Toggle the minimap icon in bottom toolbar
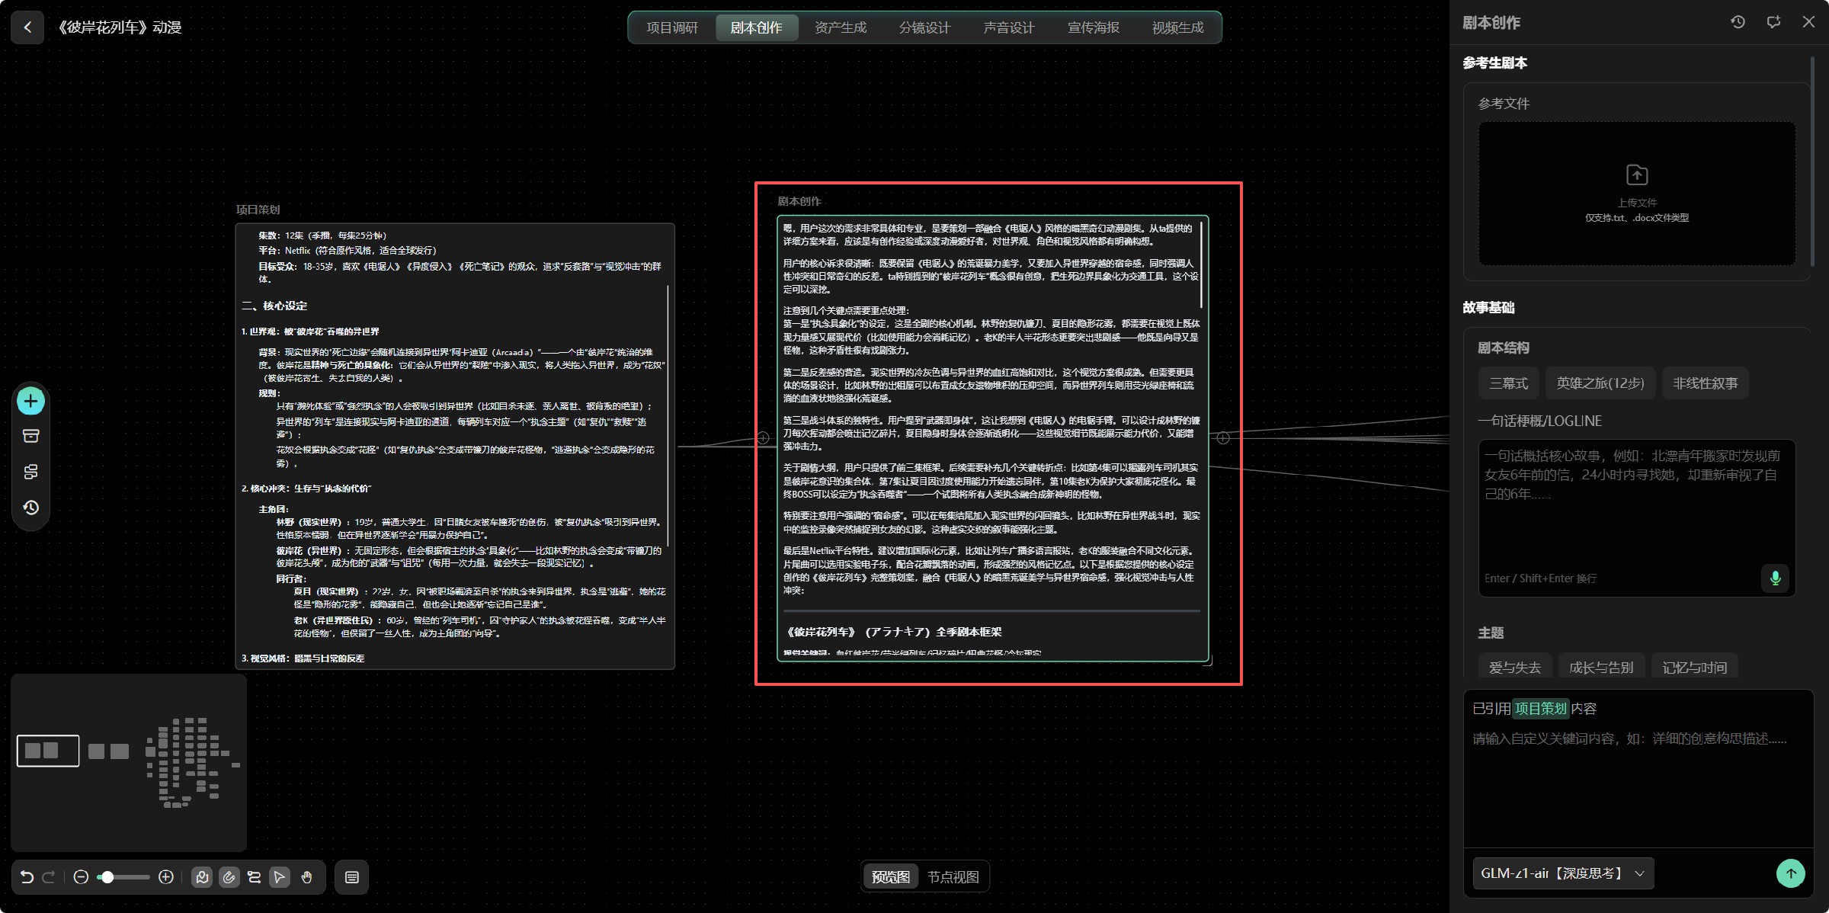Viewport: 1829px width, 913px height. (202, 877)
